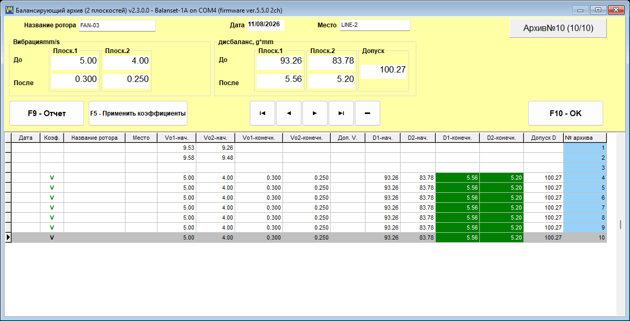The height and width of the screenshot is (321, 630).
Task: Select archive number 7 cell
Action: tap(585, 208)
